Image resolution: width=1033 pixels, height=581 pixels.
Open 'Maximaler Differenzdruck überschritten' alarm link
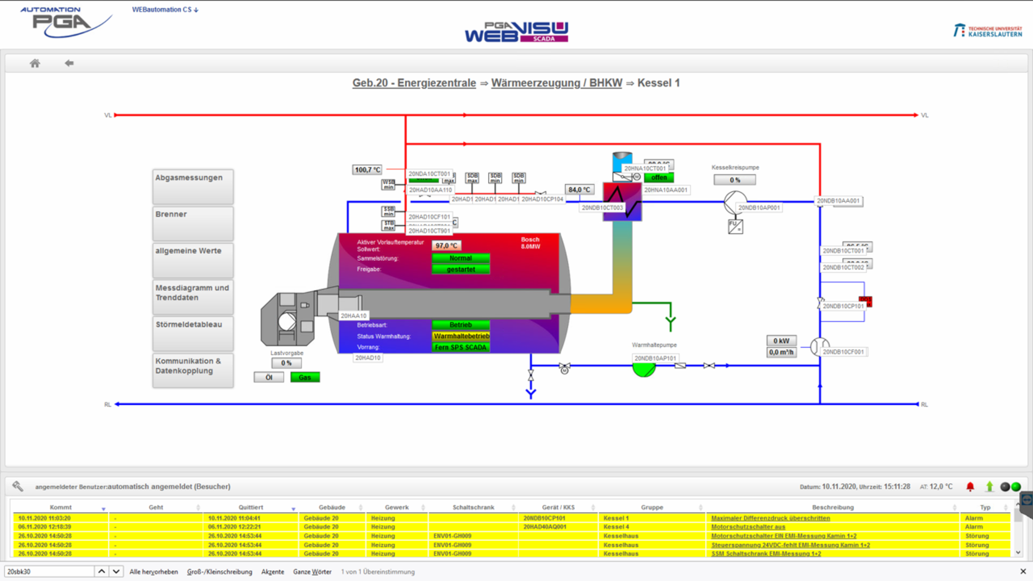click(770, 518)
